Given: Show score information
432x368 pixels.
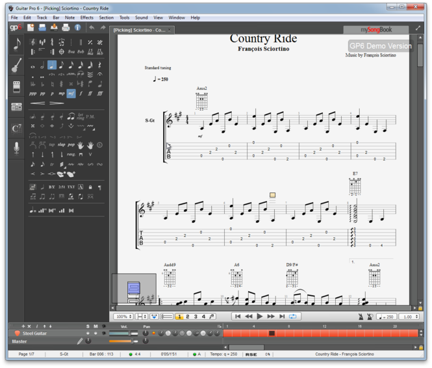Looking at the screenshot, I should [77, 27].
